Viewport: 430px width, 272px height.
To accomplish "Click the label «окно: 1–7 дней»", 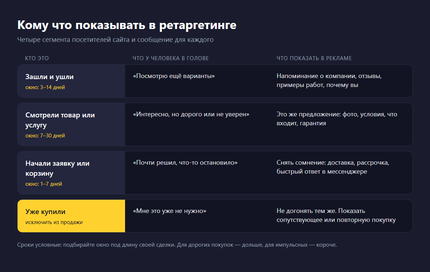I will (x=44, y=184).
